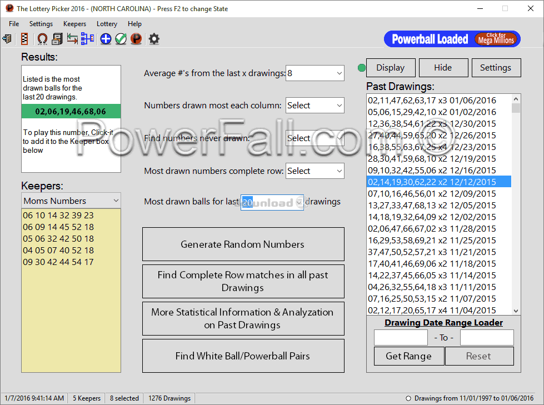The width and height of the screenshot is (544, 405).
Task: Expand the Most drawn numbers complete row dropdown
Action: 340,171
